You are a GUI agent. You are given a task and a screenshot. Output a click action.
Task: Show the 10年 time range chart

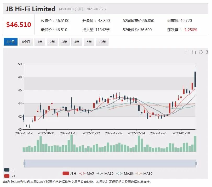[102, 42]
